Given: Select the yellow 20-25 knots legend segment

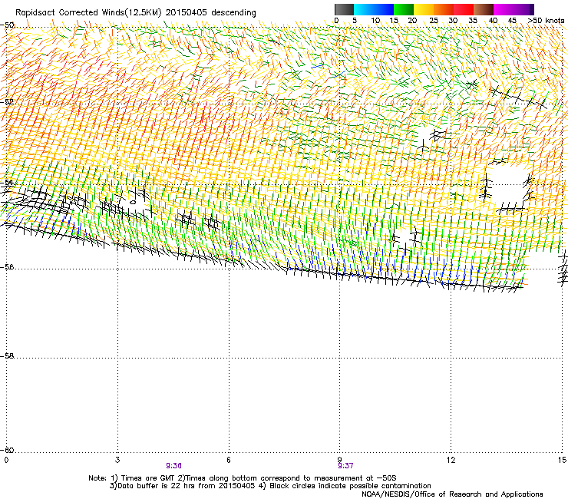Looking at the screenshot, I should (x=424, y=9).
